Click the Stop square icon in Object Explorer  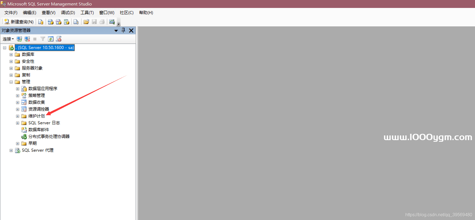35,39
